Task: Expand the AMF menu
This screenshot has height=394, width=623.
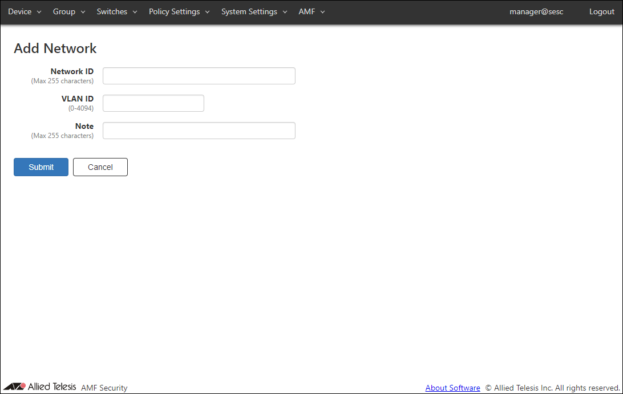Action: click(x=311, y=12)
